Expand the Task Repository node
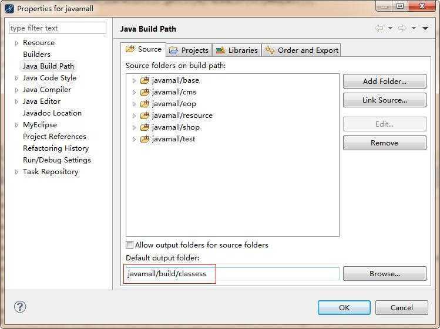This screenshot has width=440, height=329. [x=16, y=172]
